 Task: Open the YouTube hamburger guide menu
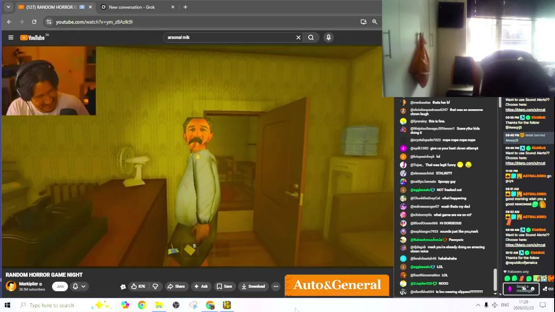click(x=11, y=38)
